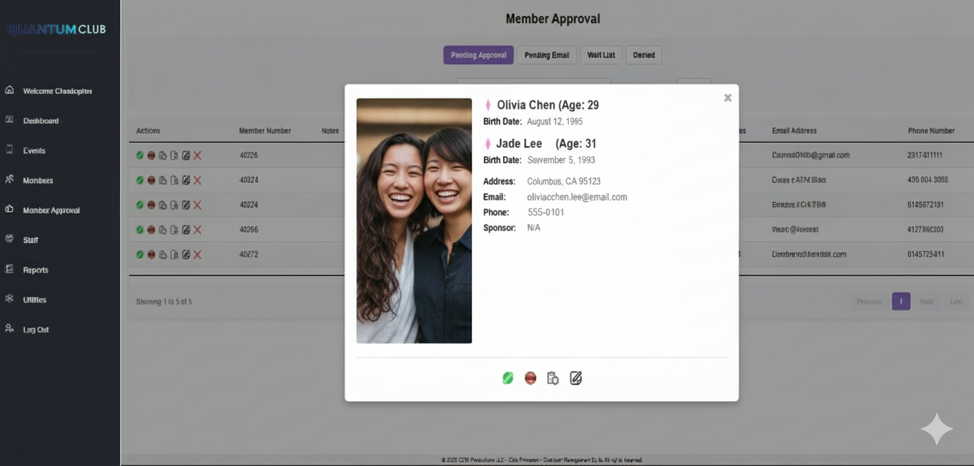
Task: Select the Denied tab
Action: click(643, 55)
